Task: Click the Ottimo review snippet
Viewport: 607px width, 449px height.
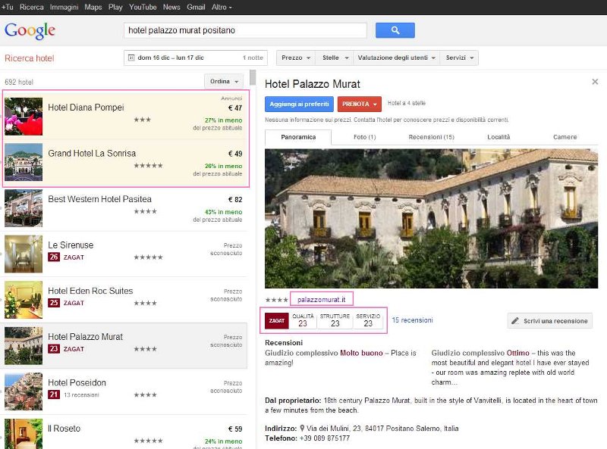Action: click(x=510, y=367)
